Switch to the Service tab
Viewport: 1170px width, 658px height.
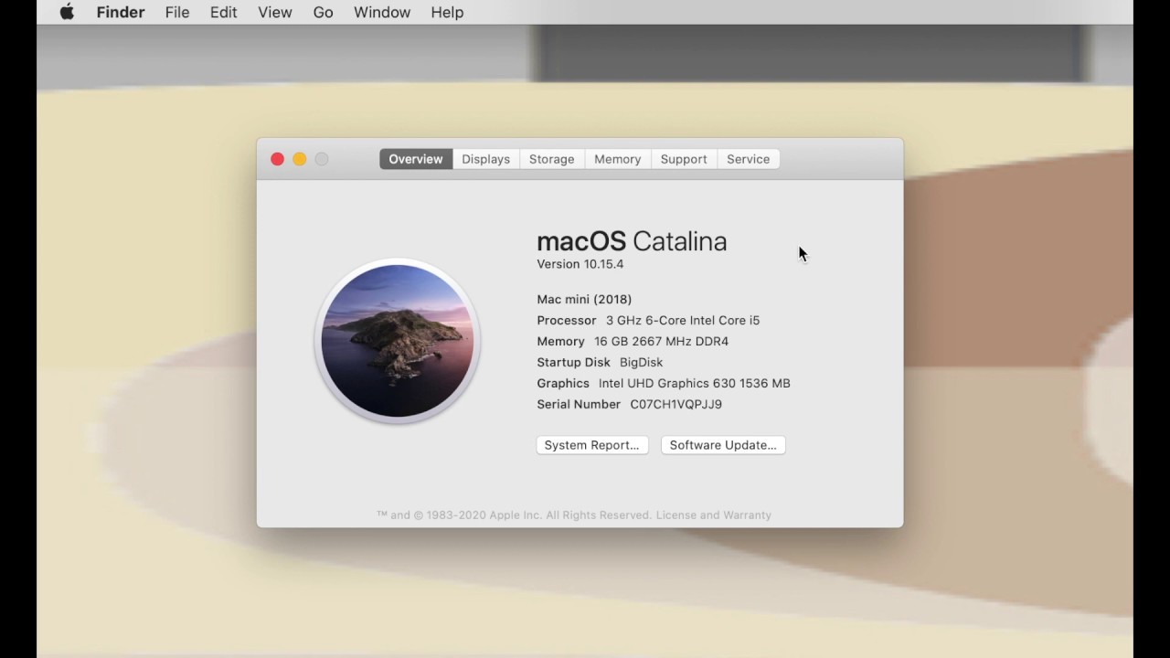[x=749, y=159]
